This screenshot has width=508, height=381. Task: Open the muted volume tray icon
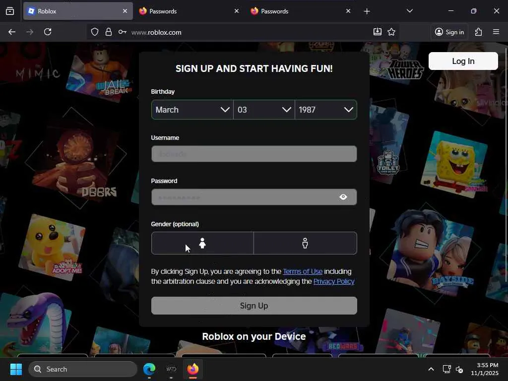tap(459, 369)
